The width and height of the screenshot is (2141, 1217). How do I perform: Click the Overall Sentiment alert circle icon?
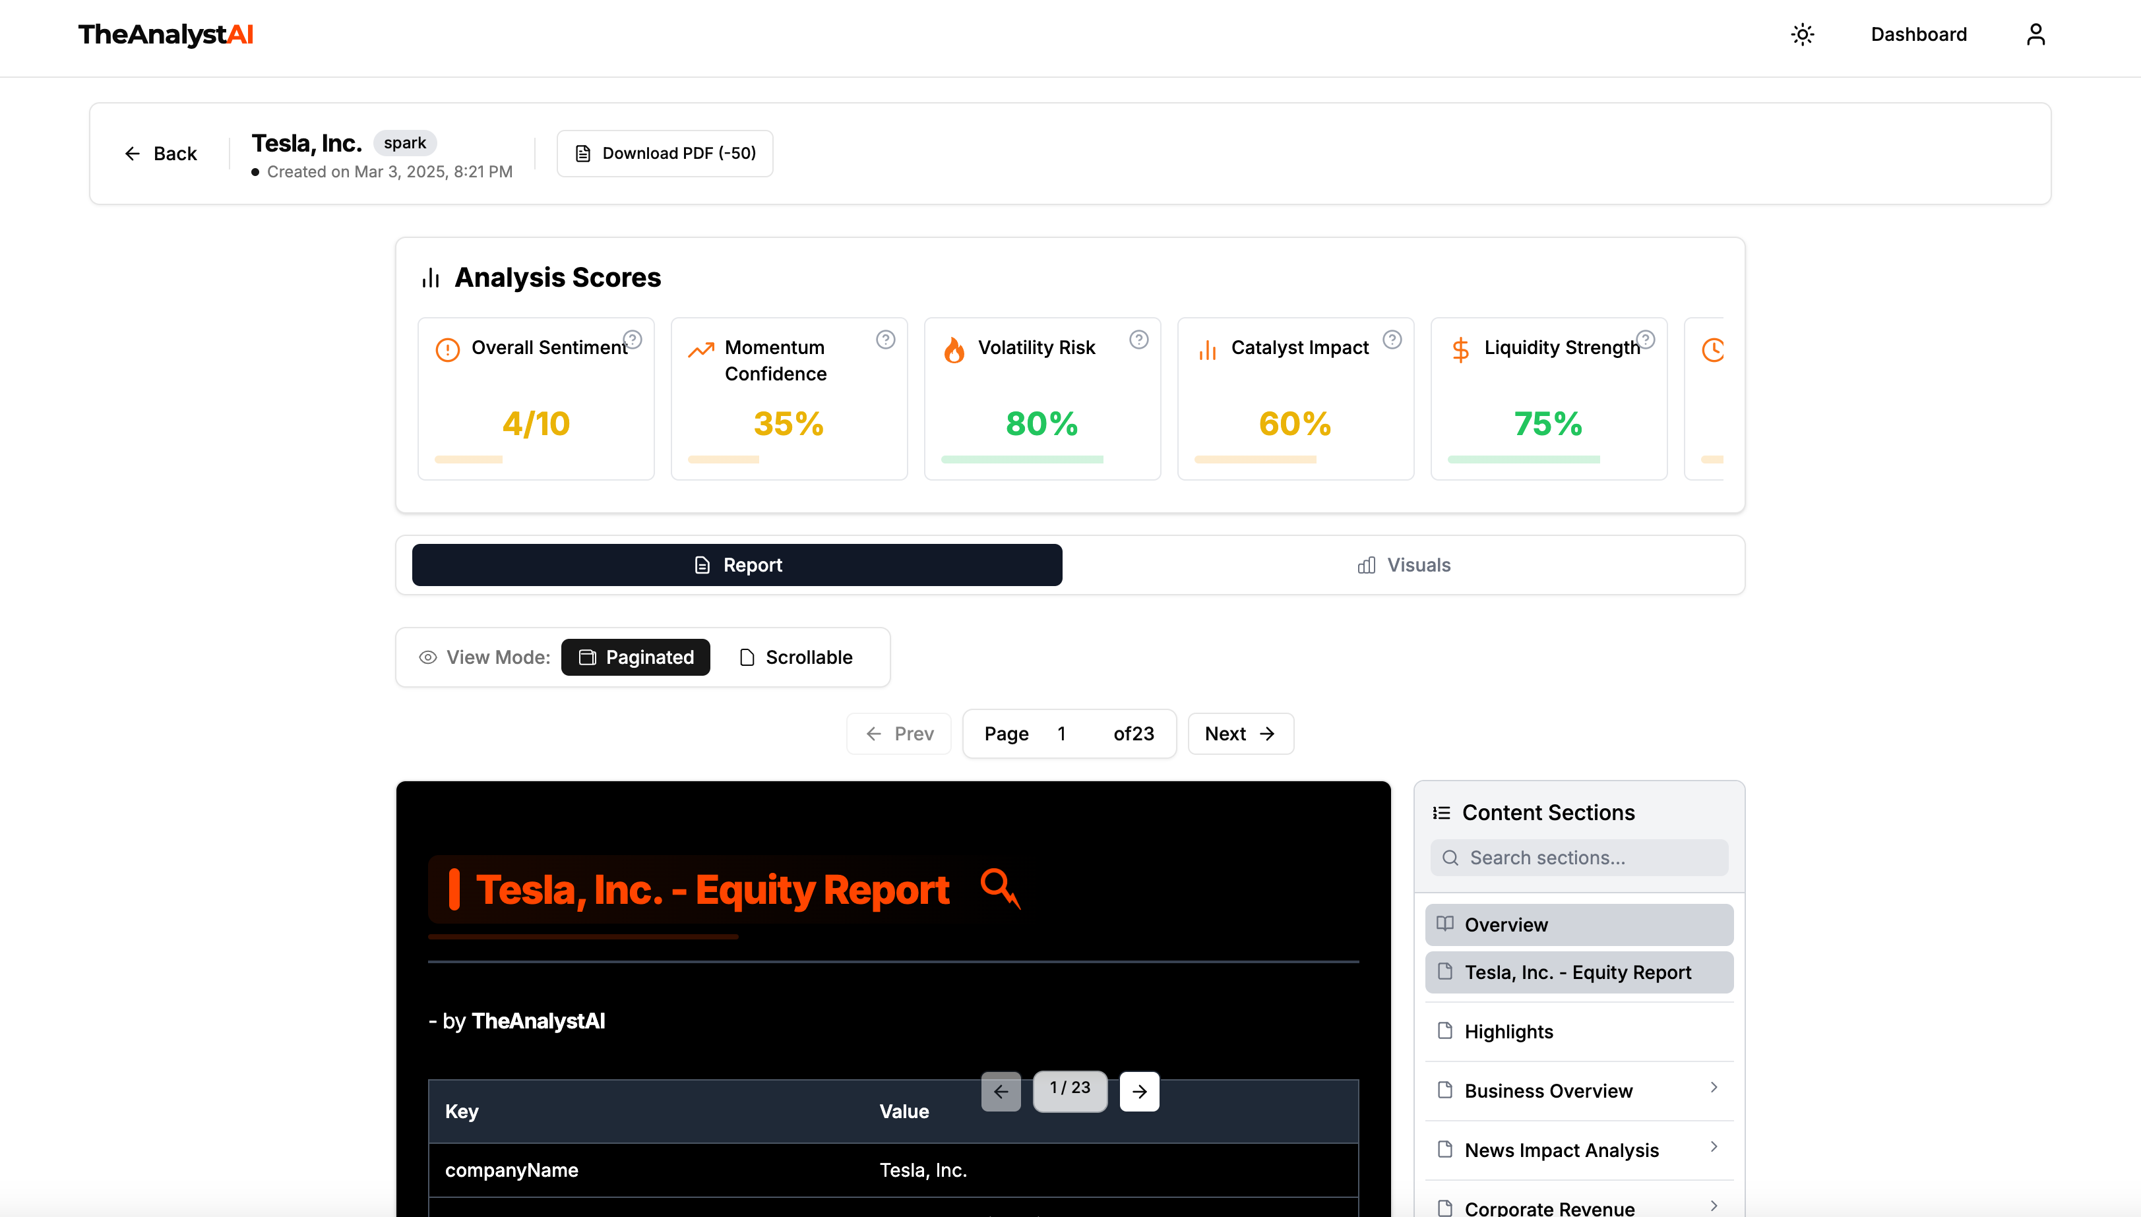(448, 349)
